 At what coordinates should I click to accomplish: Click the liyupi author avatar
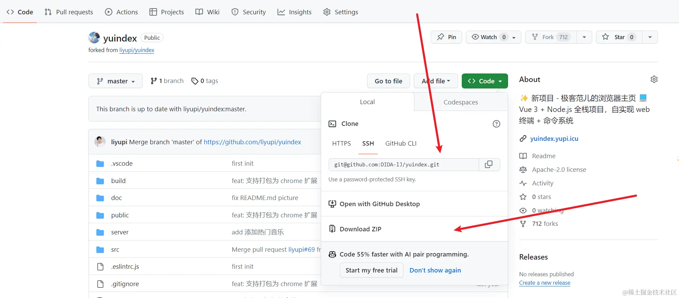click(x=100, y=142)
